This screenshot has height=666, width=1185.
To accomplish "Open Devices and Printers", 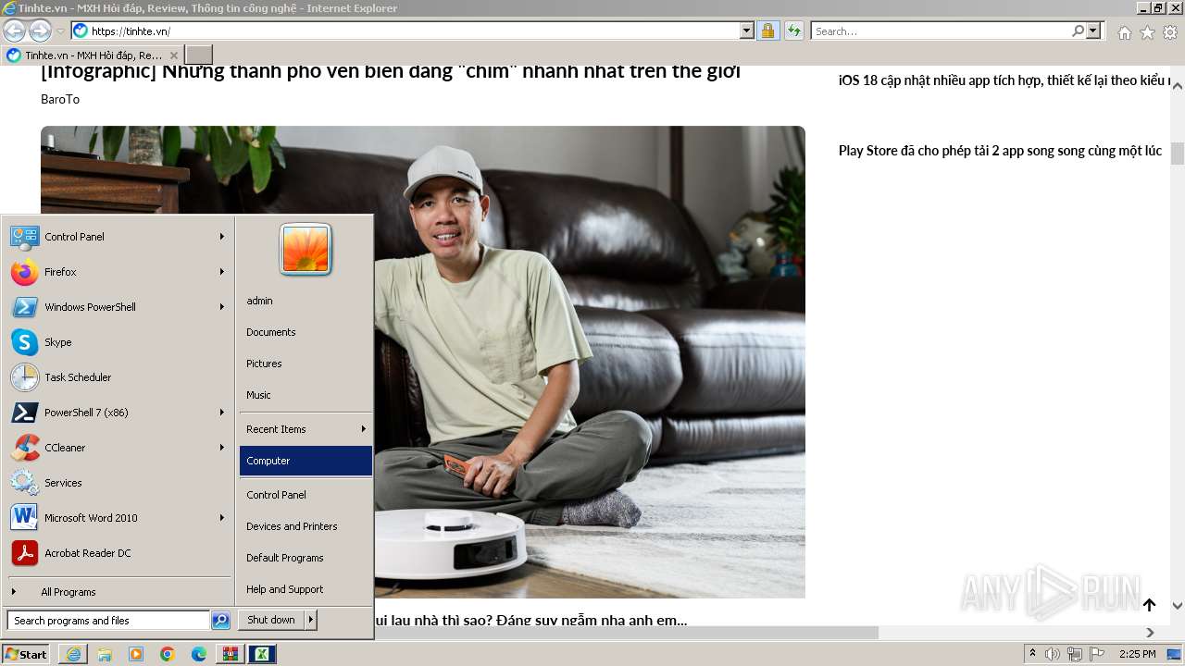I will [306, 526].
